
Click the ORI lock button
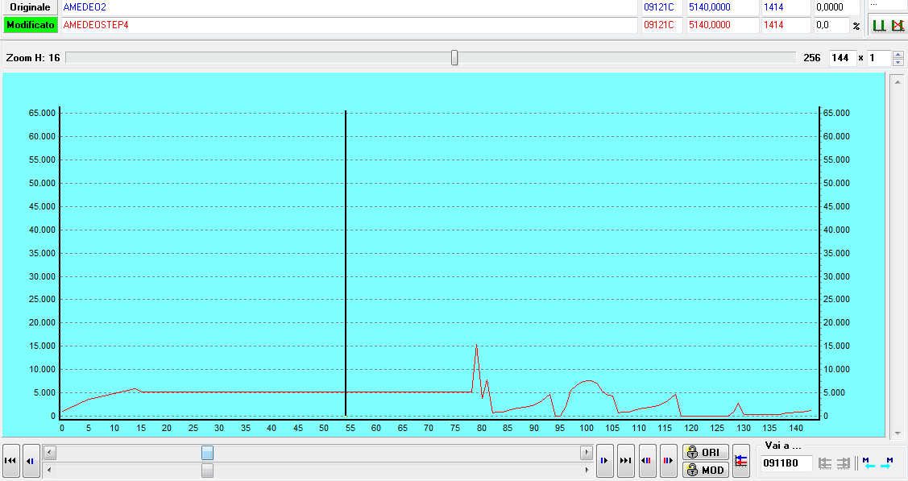click(705, 452)
